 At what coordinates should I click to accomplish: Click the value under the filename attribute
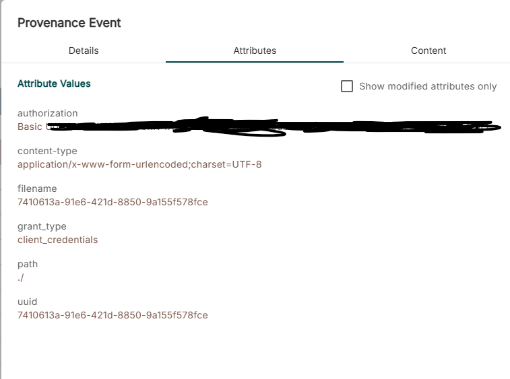coord(113,202)
